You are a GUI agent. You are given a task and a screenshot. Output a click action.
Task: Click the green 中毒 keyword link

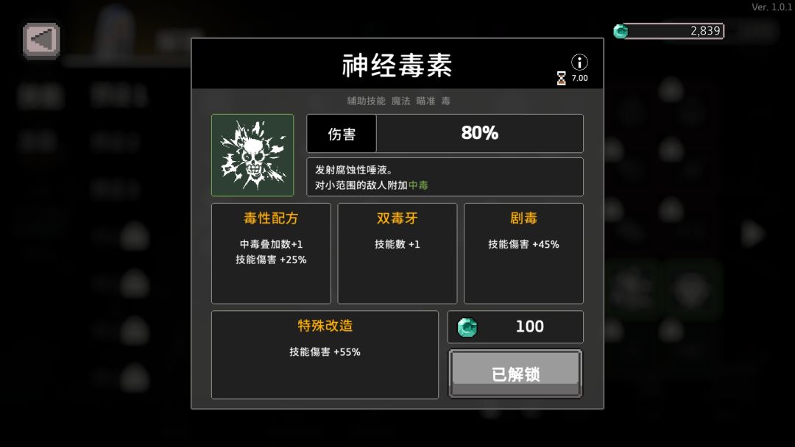tap(418, 185)
